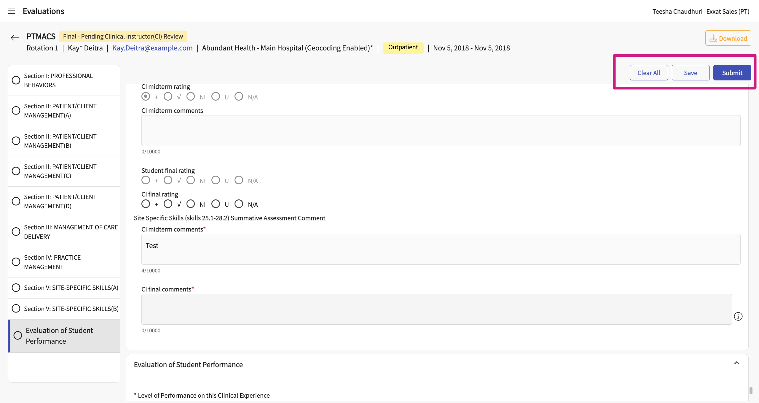Click Section V Site-Specific Skills(A) status circle
The height and width of the screenshot is (403, 759).
(16, 288)
